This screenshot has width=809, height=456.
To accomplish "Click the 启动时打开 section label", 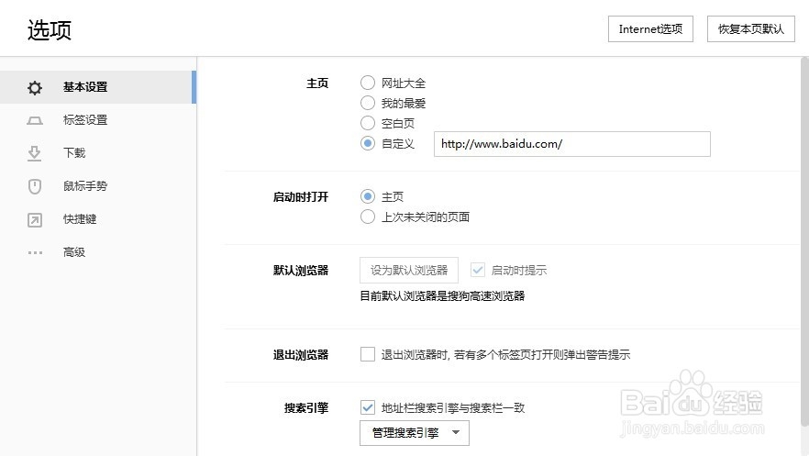I will pyautogui.click(x=301, y=197).
